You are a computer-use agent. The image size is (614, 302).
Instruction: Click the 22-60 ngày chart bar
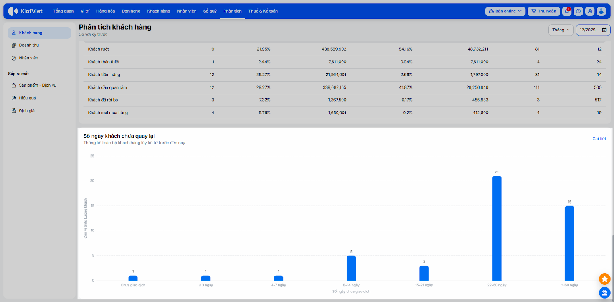point(497,228)
